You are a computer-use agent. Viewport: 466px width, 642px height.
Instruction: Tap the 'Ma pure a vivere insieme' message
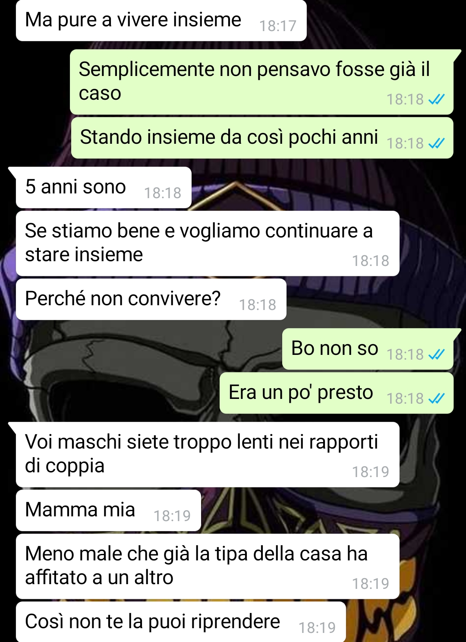click(161, 20)
